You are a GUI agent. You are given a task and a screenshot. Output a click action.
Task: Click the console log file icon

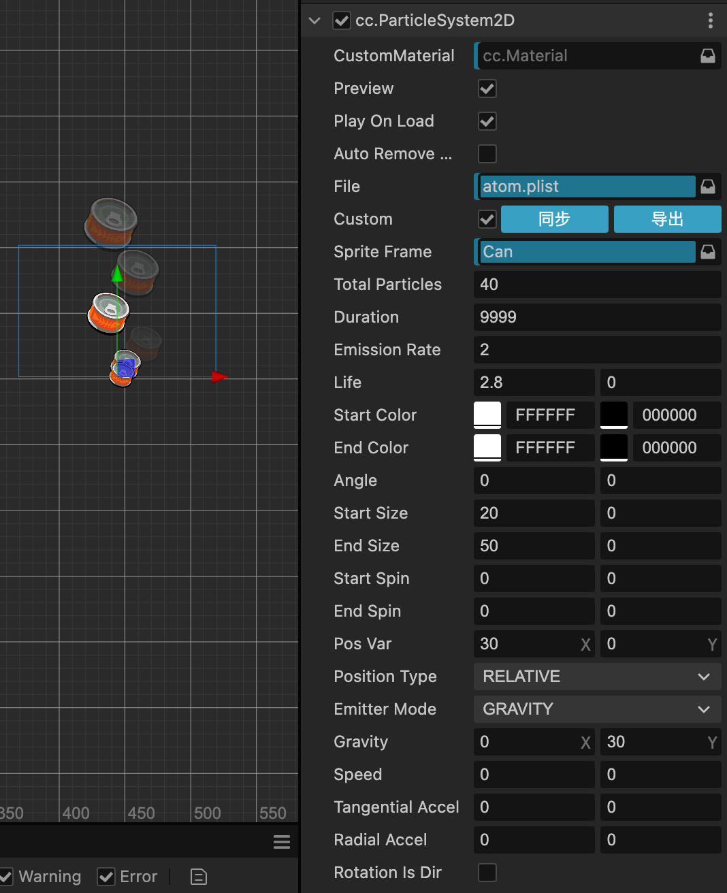[x=199, y=877]
